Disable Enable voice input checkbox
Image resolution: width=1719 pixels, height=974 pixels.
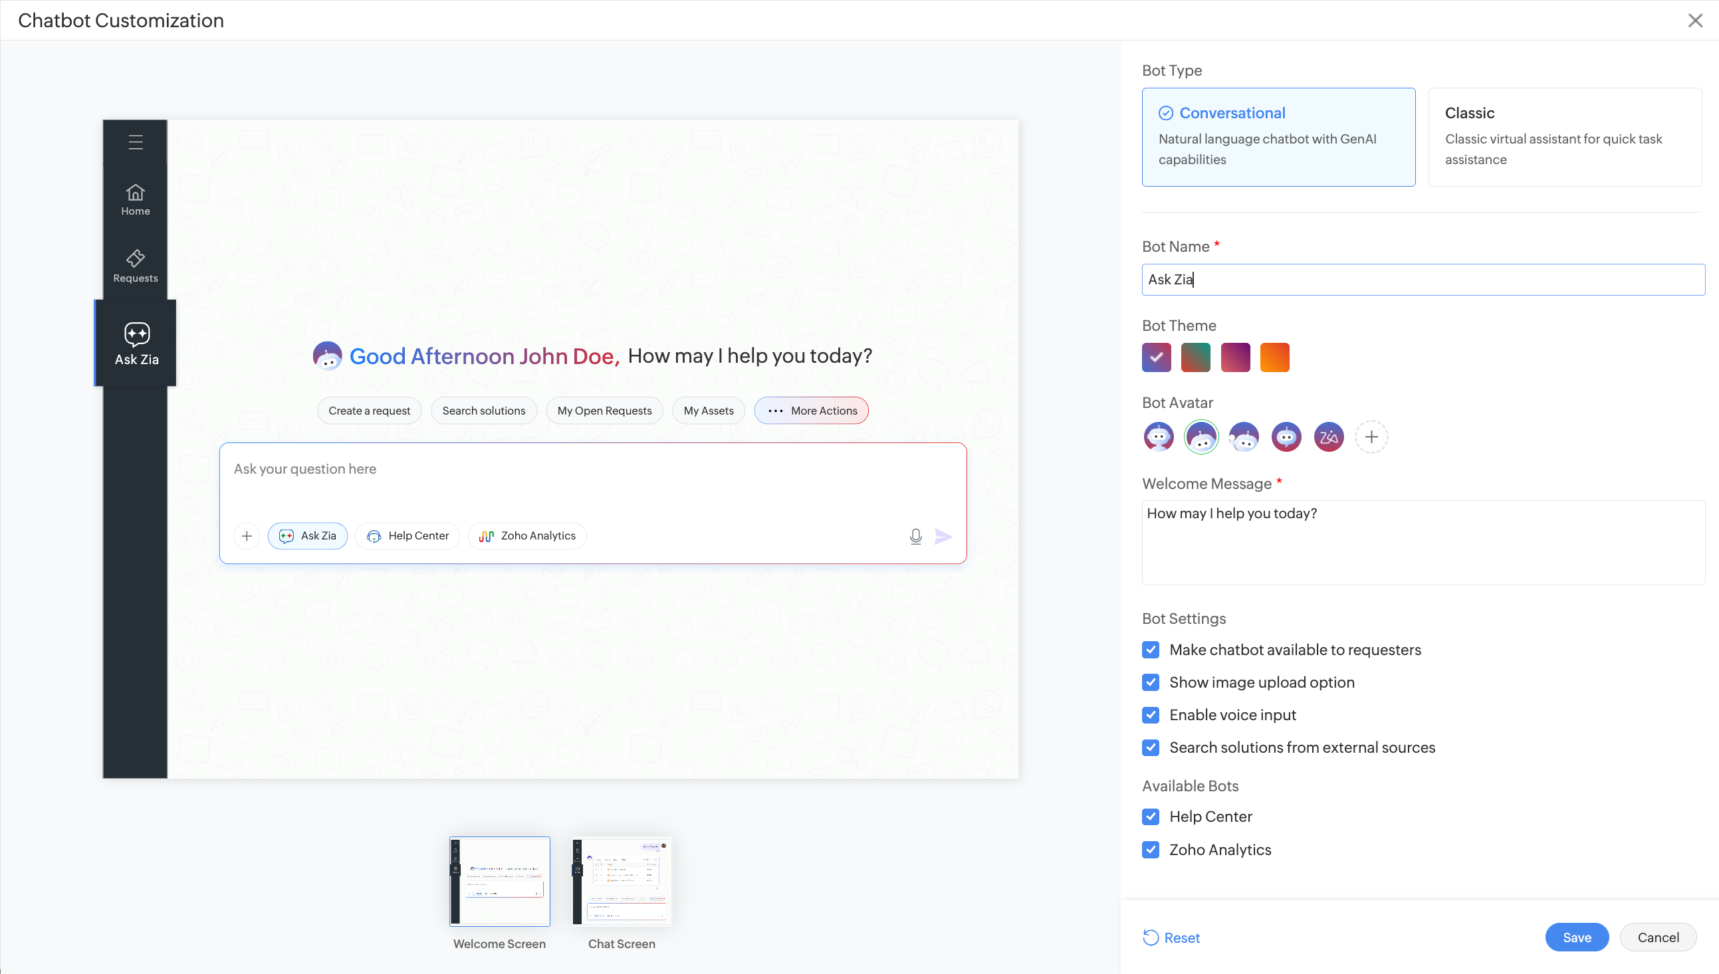pos(1151,715)
